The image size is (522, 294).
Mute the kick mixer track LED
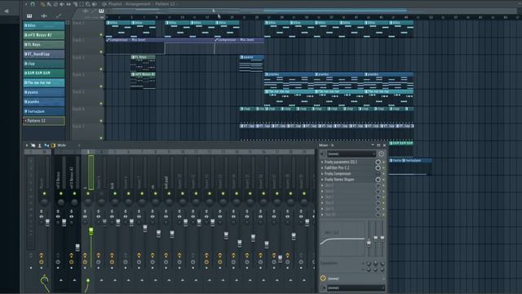(x=115, y=194)
